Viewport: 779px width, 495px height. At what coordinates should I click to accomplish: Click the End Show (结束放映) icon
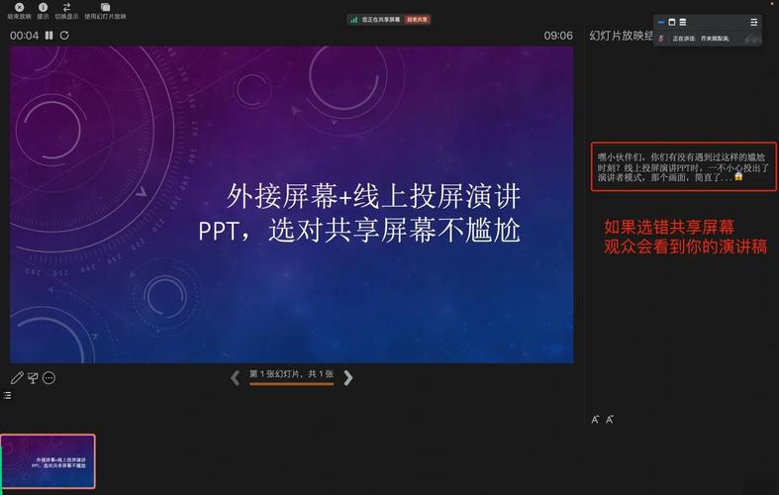19,8
